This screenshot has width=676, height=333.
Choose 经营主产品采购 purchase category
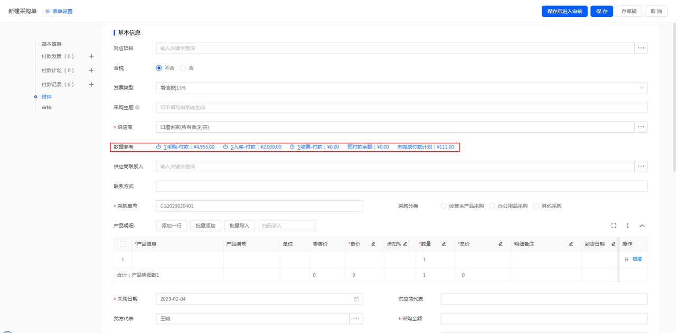(x=444, y=206)
